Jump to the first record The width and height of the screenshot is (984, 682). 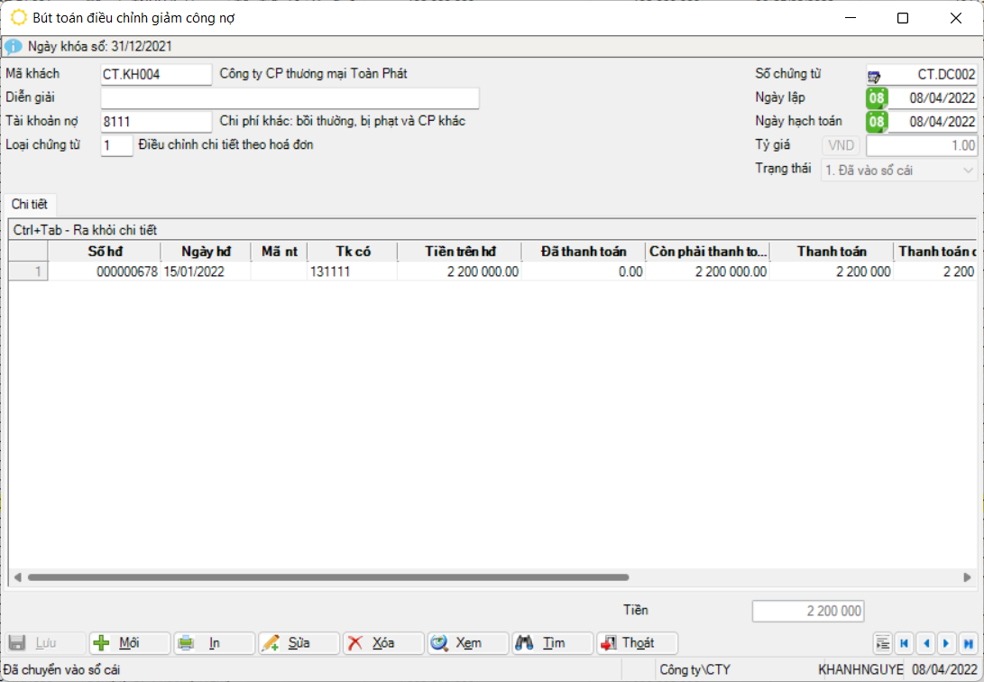(x=904, y=643)
